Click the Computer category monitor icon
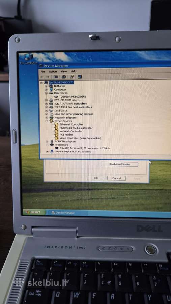The image size is (171, 304). [51, 90]
